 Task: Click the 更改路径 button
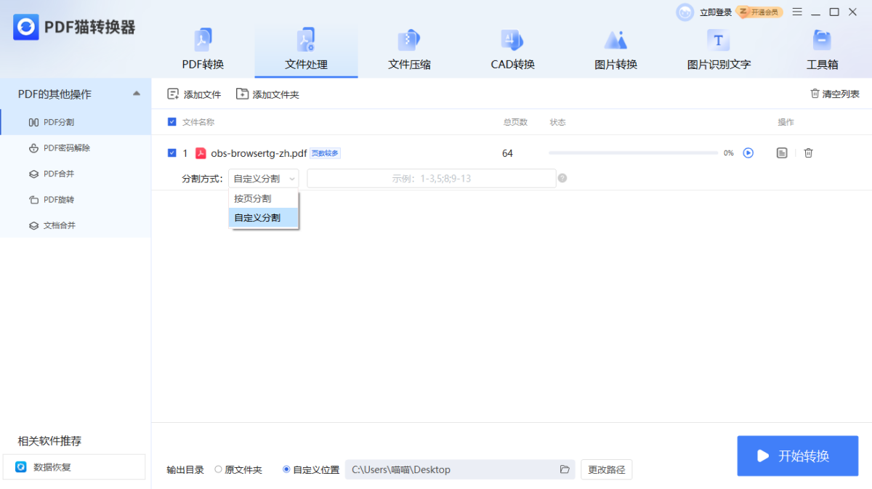pyautogui.click(x=606, y=469)
